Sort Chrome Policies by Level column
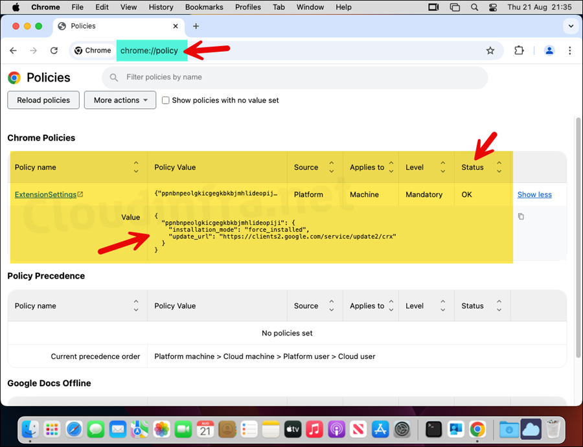The image size is (583, 447). coord(443,167)
